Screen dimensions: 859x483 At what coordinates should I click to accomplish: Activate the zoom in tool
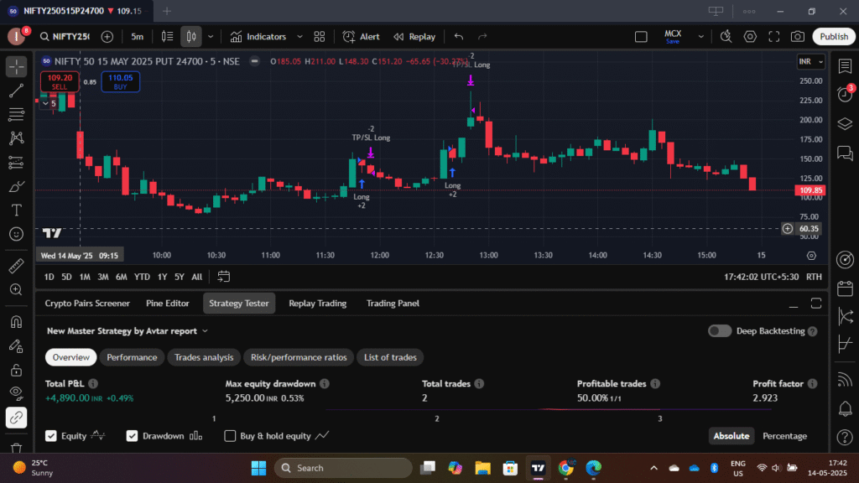[x=17, y=289]
